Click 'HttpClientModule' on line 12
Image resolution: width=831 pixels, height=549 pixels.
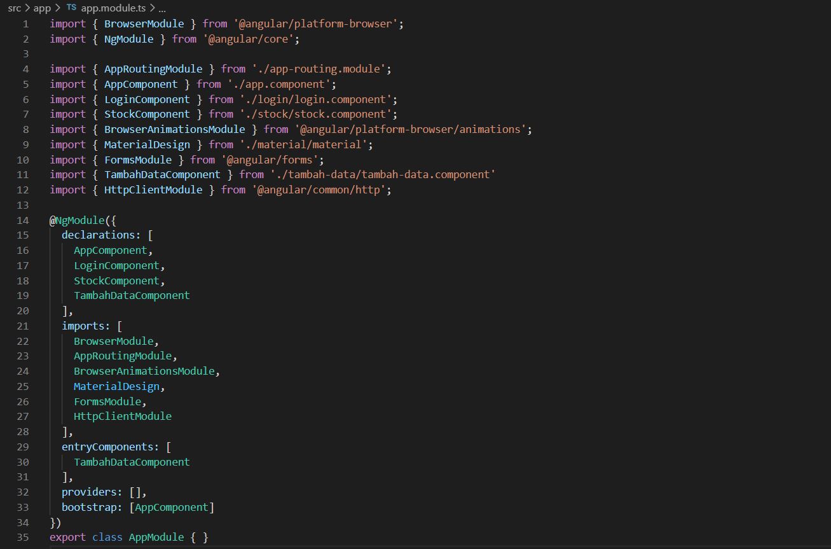click(x=153, y=190)
